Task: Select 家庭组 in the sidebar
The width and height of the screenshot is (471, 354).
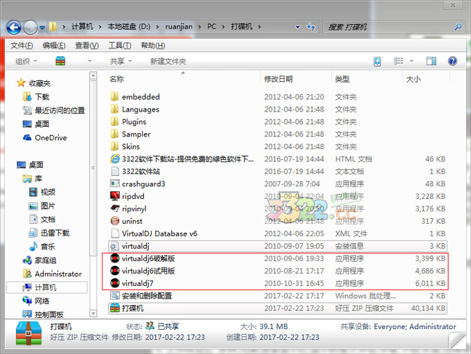Action: tap(39, 260)
